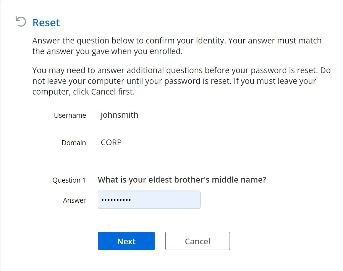
Task: Click the Domain label
Action: coord(74,143)
